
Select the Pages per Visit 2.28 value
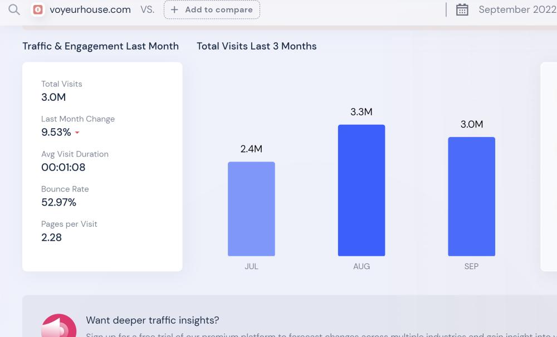click(51, 237)
